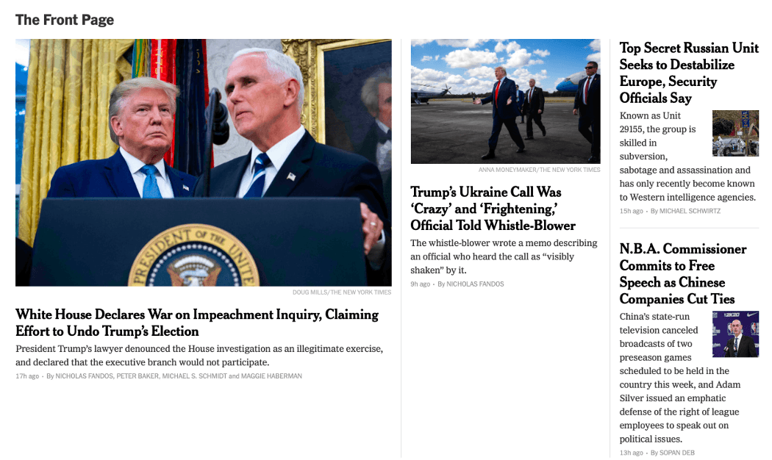Open the Russian Unit story's small thumbnail

point(735,133)
